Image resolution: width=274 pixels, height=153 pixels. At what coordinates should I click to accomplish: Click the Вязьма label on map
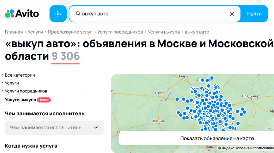point(159,121)
